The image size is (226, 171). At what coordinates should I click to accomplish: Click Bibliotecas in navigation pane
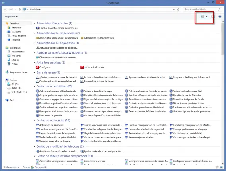tap(13, 48)
